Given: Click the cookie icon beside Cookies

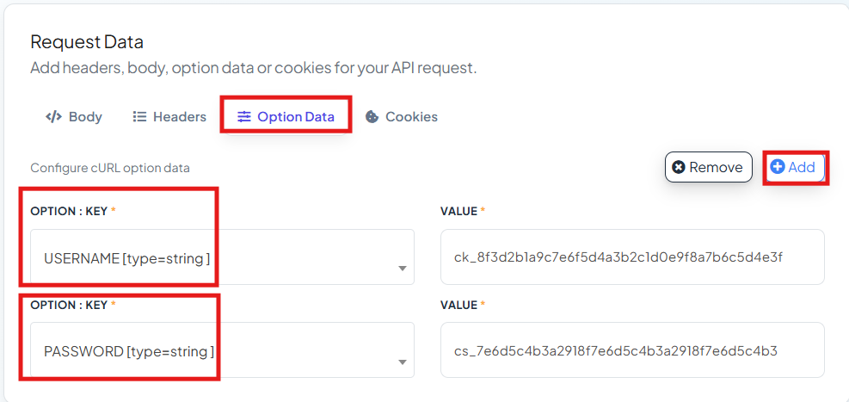Looking at the screenshot, I should pos(372,117).
